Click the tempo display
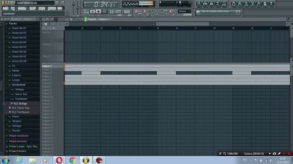The image size is (293, 164). pyautogui.click(x=115, y=11)
